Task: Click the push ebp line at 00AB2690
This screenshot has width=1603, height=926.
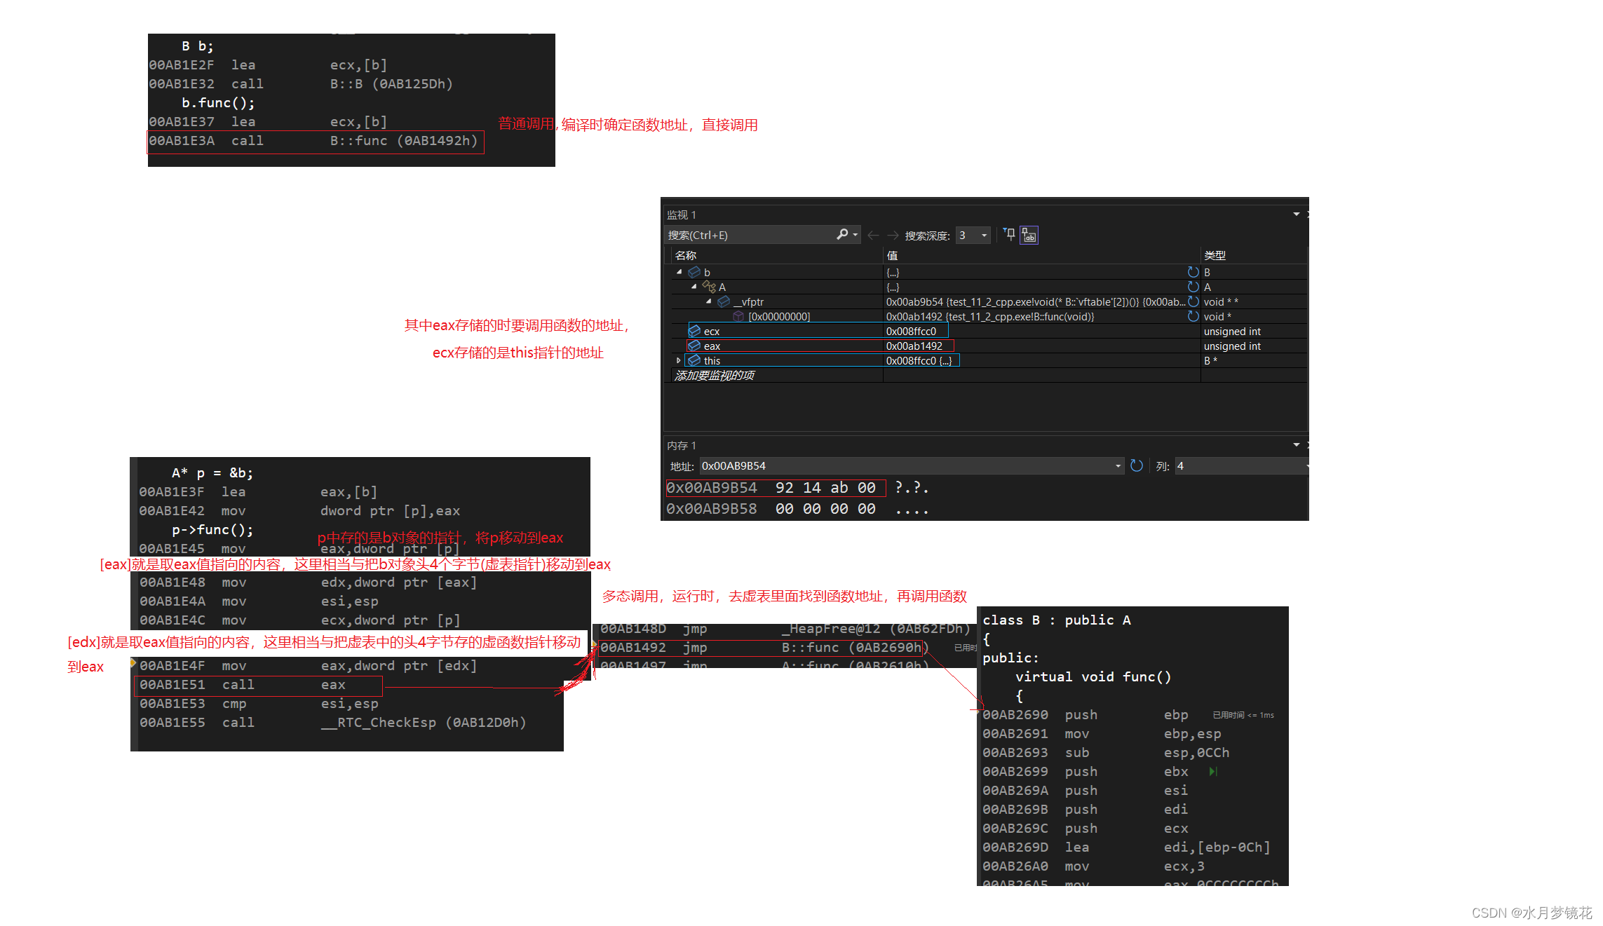Action: [x=1085, y=715]
